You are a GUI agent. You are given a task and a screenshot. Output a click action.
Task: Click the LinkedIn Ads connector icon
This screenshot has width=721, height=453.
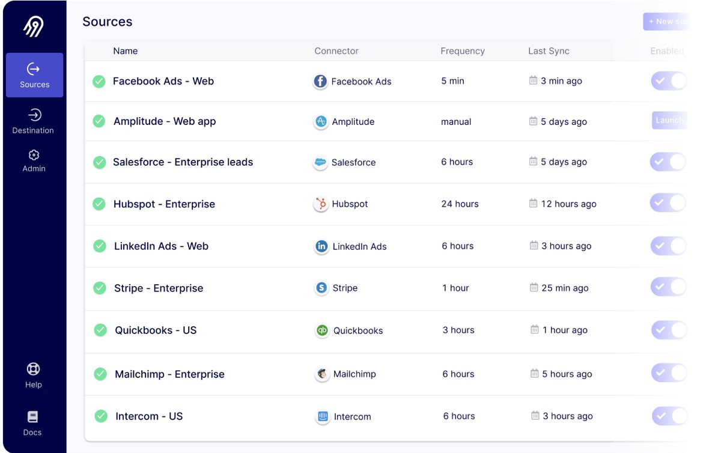321,246
